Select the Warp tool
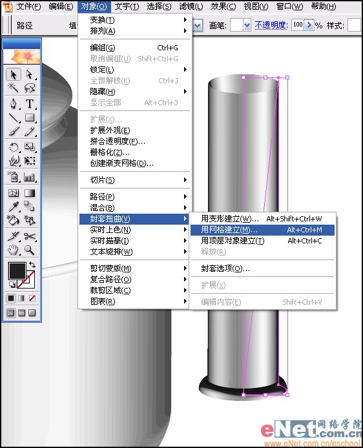Screen dimensions: 363x448 (13, 161)
